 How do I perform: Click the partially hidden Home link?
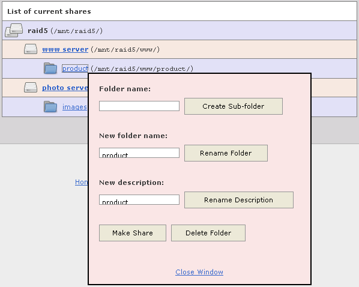pos(82,182)
